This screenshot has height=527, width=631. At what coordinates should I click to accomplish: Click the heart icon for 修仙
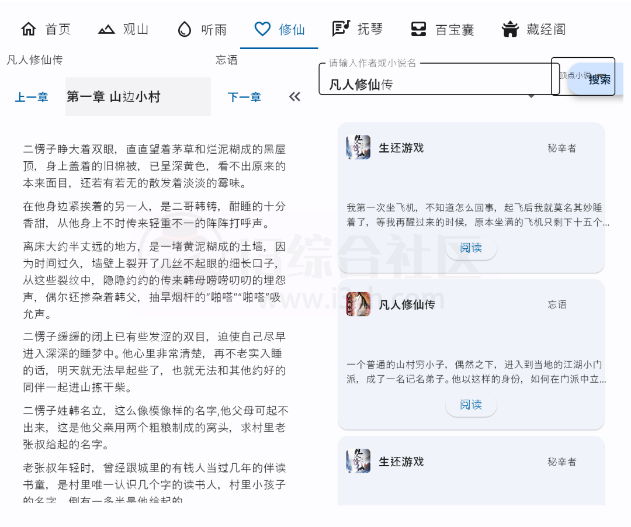(x=262, y=29)
